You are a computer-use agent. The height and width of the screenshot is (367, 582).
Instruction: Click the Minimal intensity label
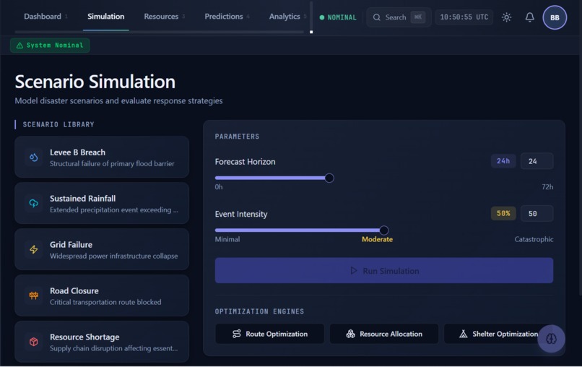click(x=227, y=240)
